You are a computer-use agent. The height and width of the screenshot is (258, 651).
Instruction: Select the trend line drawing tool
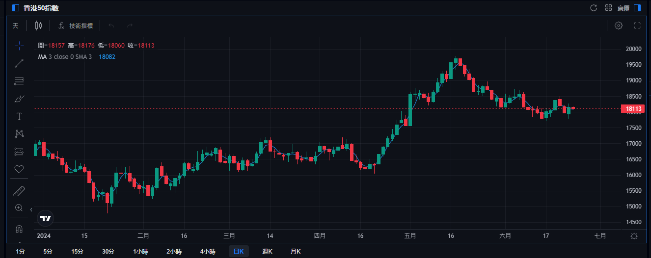click(x=19, y=63)
